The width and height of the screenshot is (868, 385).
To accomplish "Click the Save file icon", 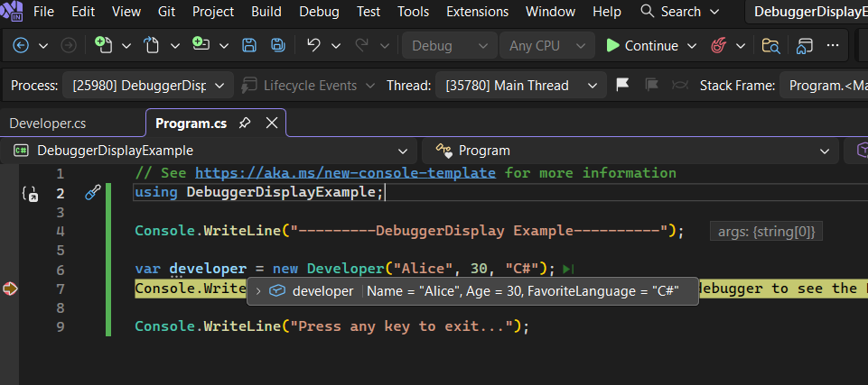I will [249, 45].
